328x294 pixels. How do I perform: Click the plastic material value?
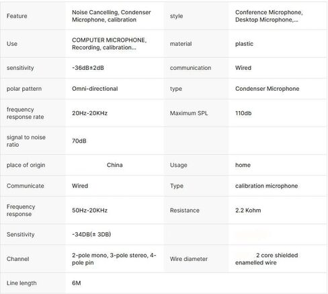pyautogui.click(x=244, y=44)
